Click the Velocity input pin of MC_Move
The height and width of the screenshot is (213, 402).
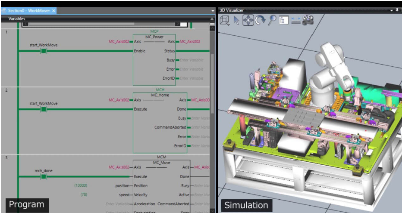click(141, 195)
